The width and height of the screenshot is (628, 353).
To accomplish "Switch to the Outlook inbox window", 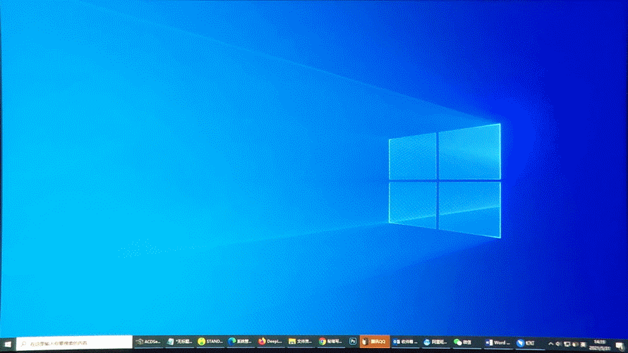I will tap(405, 342).
